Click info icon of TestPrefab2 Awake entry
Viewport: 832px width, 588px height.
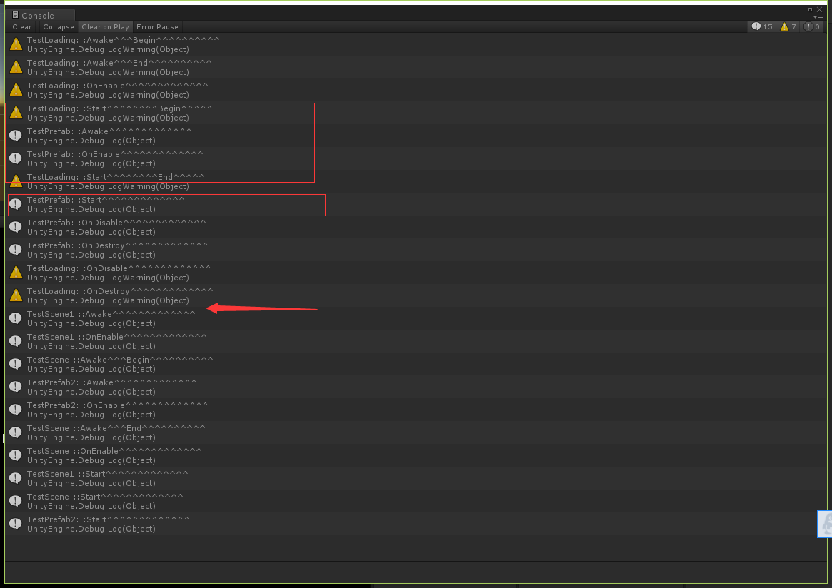click(x=16, y=386)
